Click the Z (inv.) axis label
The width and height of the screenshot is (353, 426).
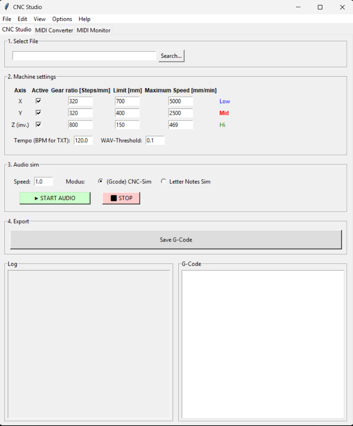point(20,125)
